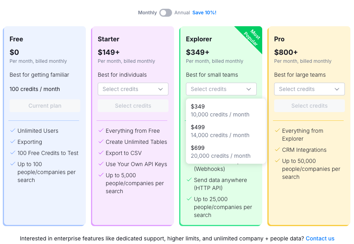Click the checkmark next to Send data anywhere
This screenshot has height=244, width=354.
pyautogui.click(x=189, y=180)
